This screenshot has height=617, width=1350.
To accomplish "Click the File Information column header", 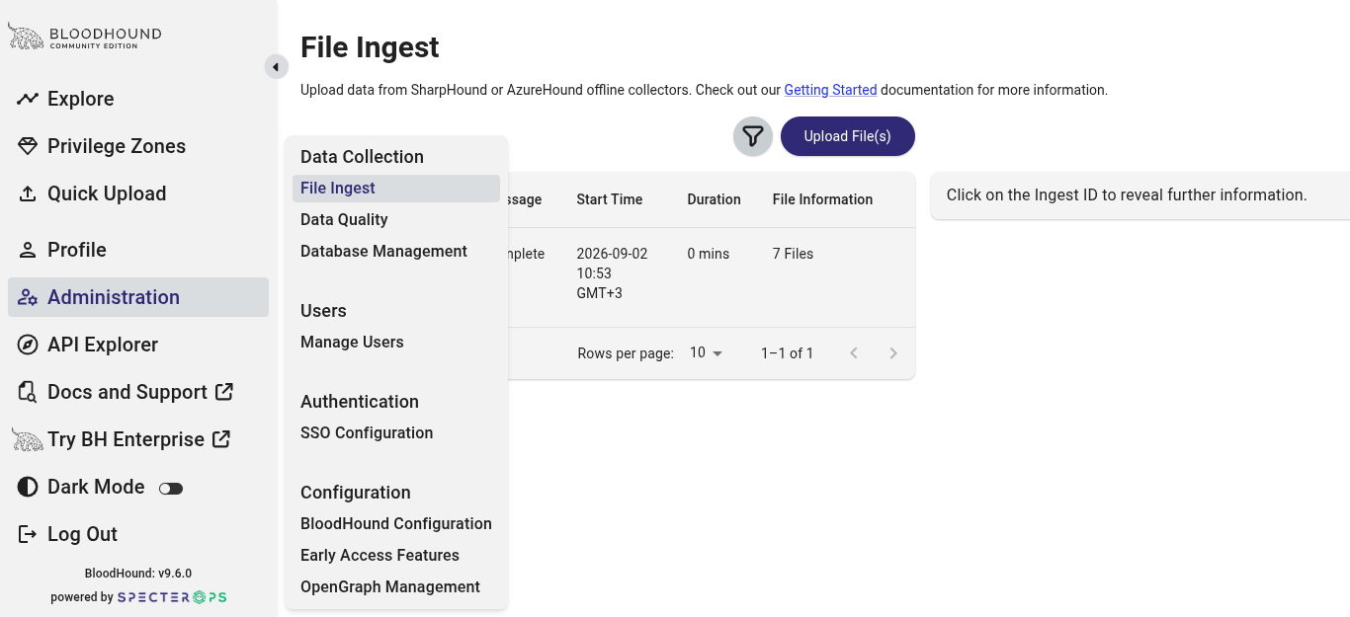I will (x=822, y=199).
